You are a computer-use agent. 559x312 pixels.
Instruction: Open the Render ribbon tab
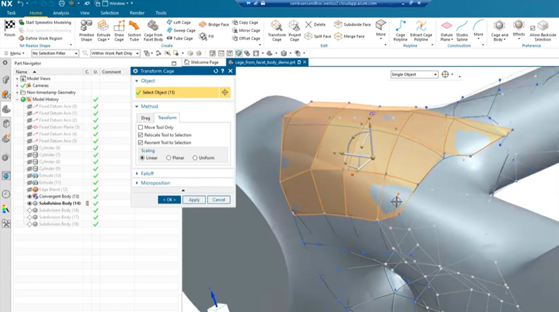click(137, 13)
